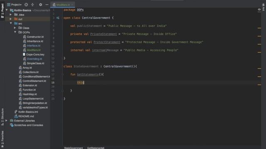Image resolution: width=266 pixels, height=149 pixels.
Task: Open Oops-Cons.key file
Action: [x=35, y=54]
